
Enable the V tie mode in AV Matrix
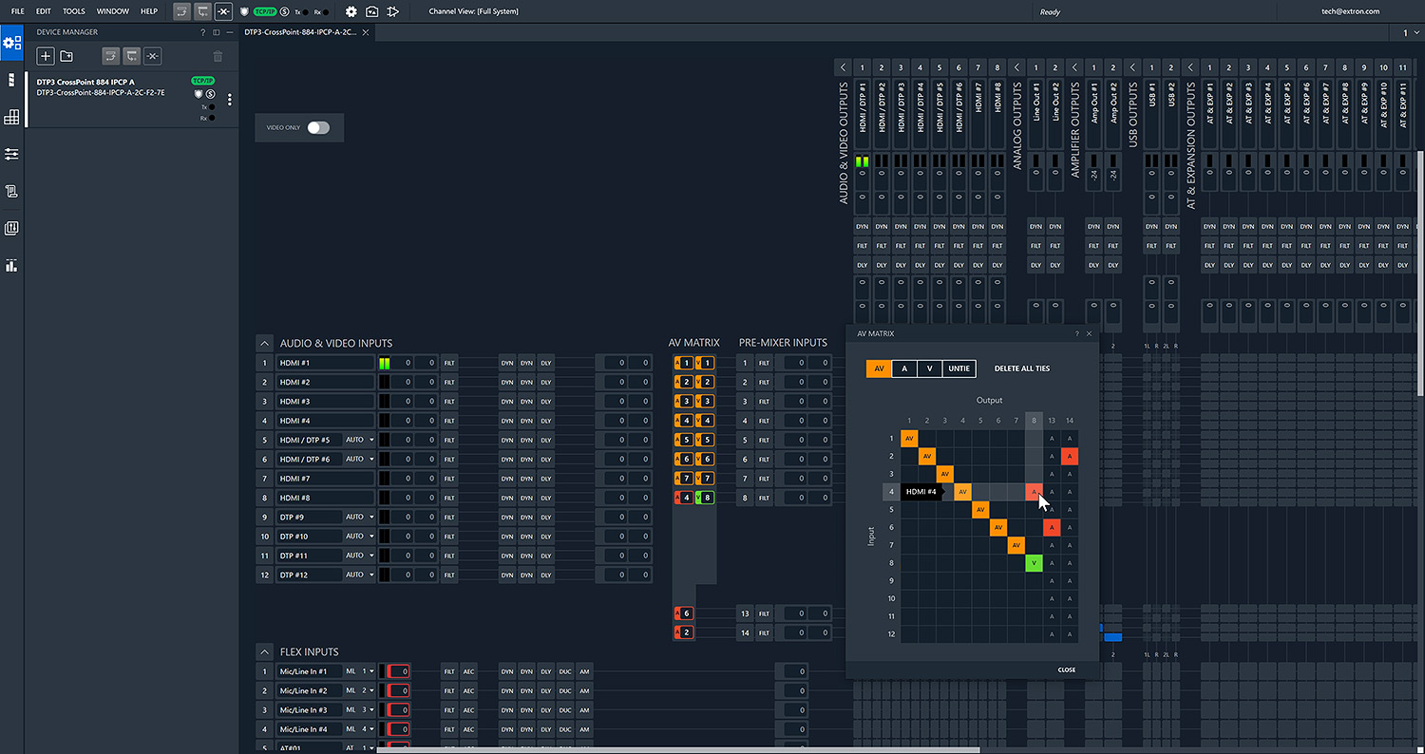(x=928, y=368)
